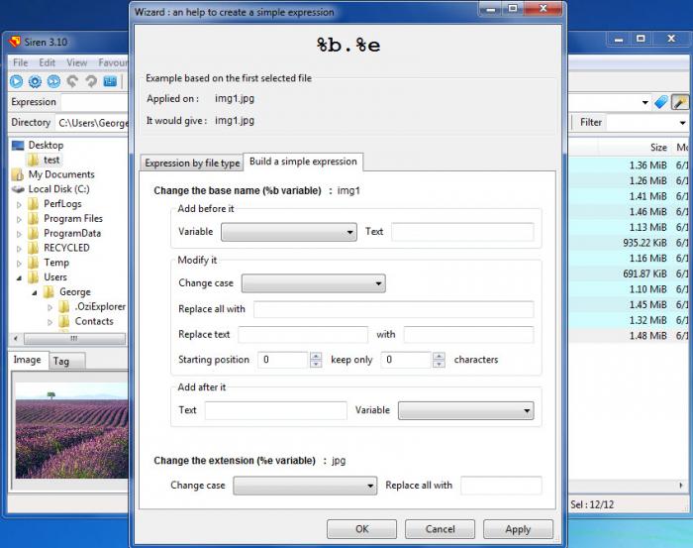Screen dimensions: 693x548
Task: Select the RECYCLED folder in tree
Action: click(x=66, y=248)
